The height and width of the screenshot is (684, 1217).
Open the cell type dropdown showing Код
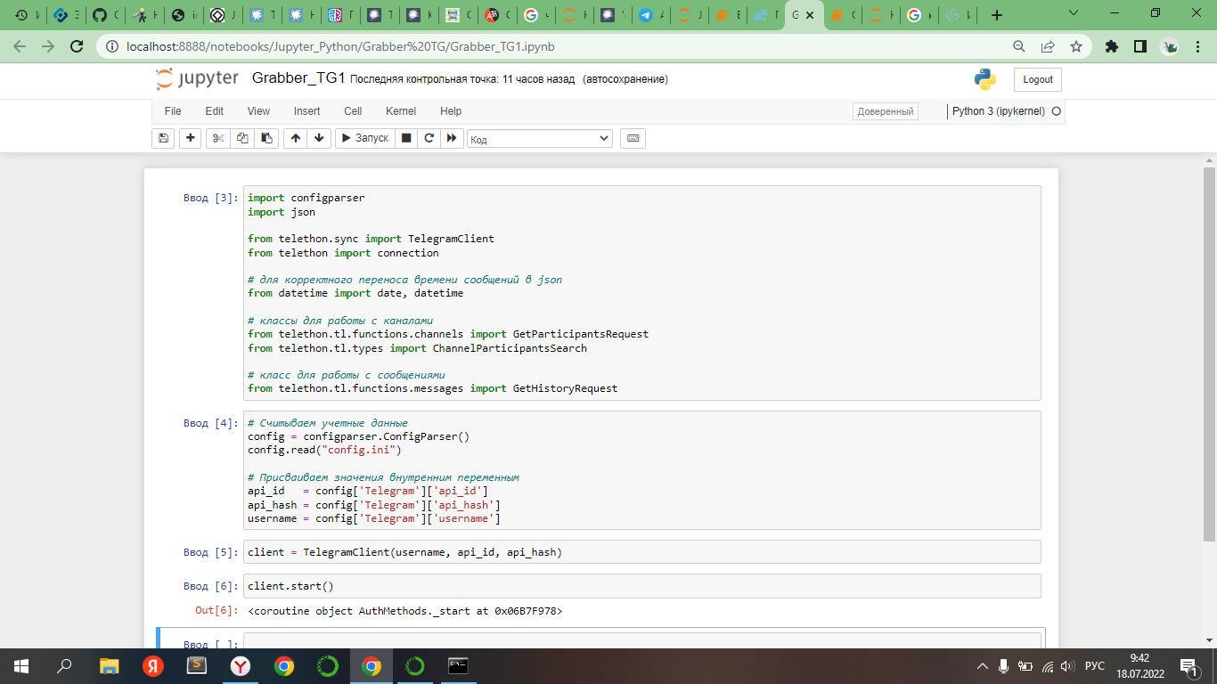point(540,139)
